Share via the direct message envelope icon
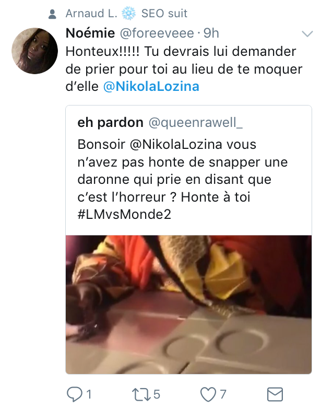The height and width of the screenshot is (409, 321). [x=275, y=394]
